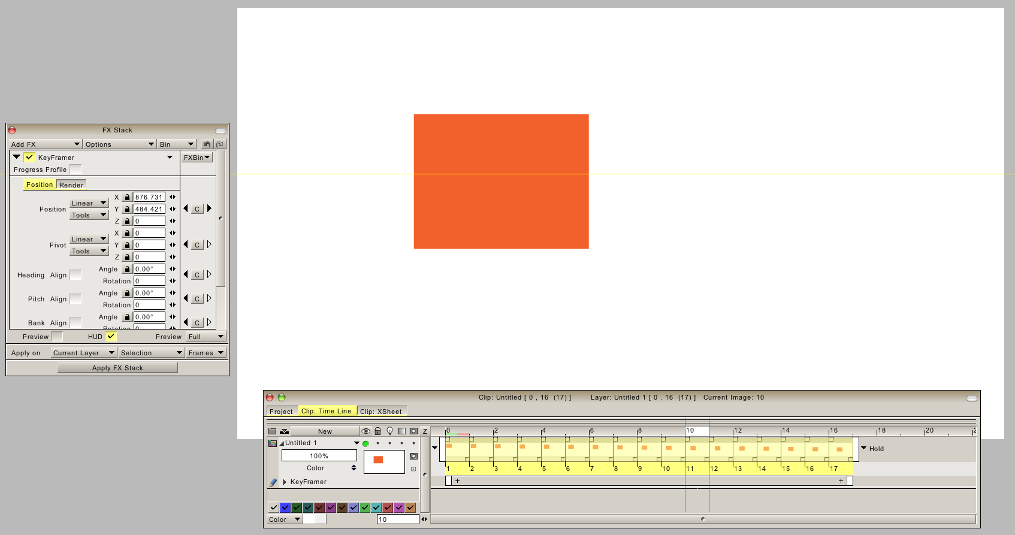
Task: Lock the Pivot Y value
Action: 127,245
